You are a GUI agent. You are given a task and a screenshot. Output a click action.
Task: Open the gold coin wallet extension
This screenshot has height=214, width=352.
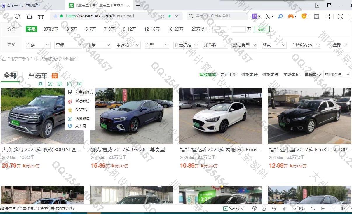coord(304,16)
